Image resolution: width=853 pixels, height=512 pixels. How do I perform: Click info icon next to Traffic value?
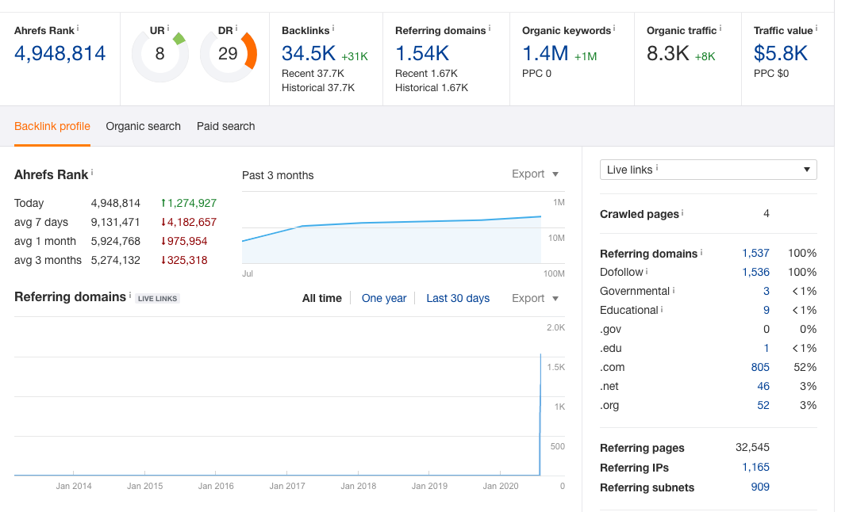816,28
